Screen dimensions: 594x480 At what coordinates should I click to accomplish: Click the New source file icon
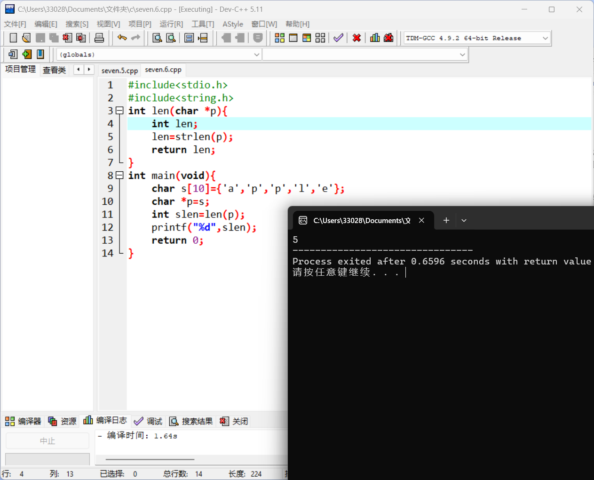[13, 38]
